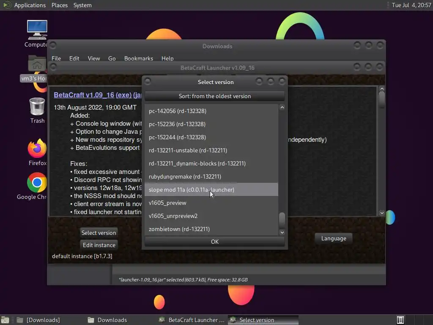Open the Language button in launcher
433x325 pixels.
point(334,238)
